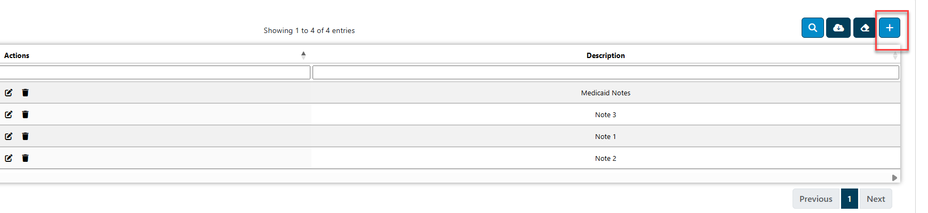
Task: Click the horizontal scrollbar right arrow
Action: [x=894, y=178]
